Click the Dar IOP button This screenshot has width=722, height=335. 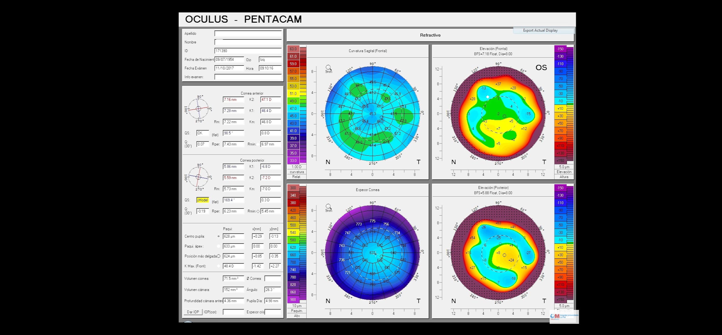(193, 312)
